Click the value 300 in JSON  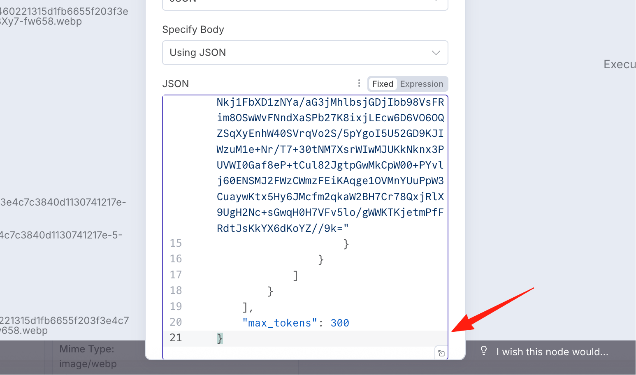coord(340,323)
